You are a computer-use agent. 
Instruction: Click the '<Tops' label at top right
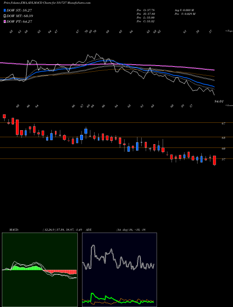pyautogui.click(x=229, y=31)
